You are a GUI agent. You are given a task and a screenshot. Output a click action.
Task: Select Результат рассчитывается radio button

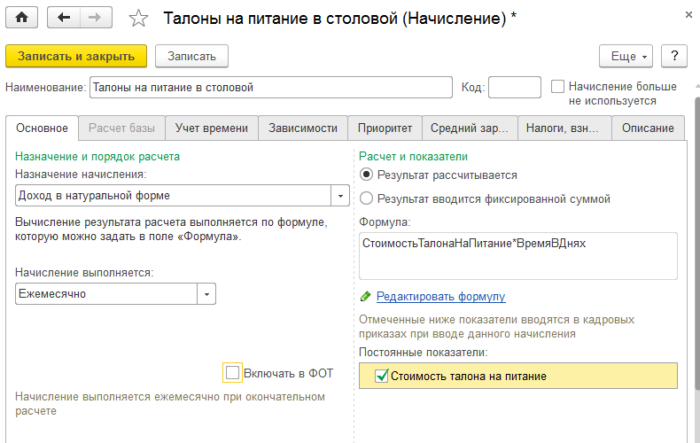[x=367, y=175]
